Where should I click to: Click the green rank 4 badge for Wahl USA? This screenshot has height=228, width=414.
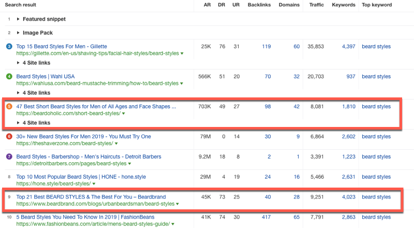[9, 77]
